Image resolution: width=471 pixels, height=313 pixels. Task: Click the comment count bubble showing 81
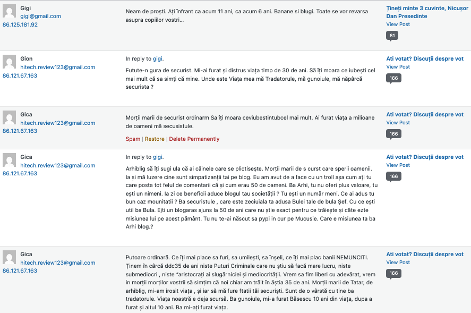coord(392,36)
